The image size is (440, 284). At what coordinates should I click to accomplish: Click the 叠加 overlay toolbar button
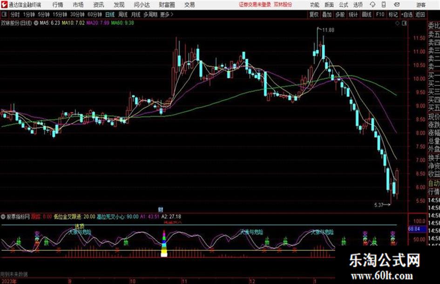(327, 14)
